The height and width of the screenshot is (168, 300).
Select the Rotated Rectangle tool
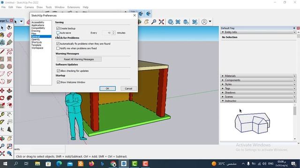click(x=9, y=59)
